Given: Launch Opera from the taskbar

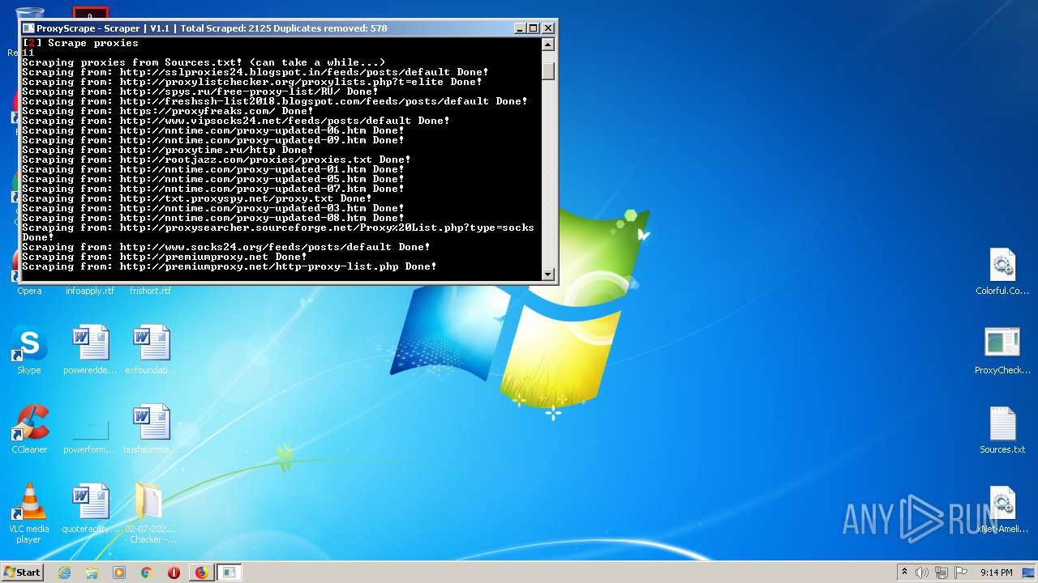Looking at the screenshot, I should pos(174,572).
